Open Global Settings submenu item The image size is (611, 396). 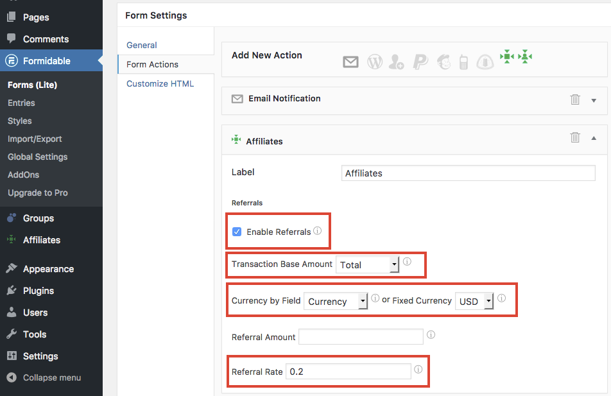pyautogui.click(x=37, y=157)
